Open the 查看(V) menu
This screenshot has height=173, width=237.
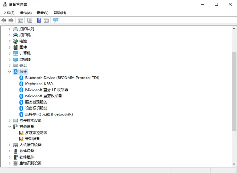[x=42, y=13]
